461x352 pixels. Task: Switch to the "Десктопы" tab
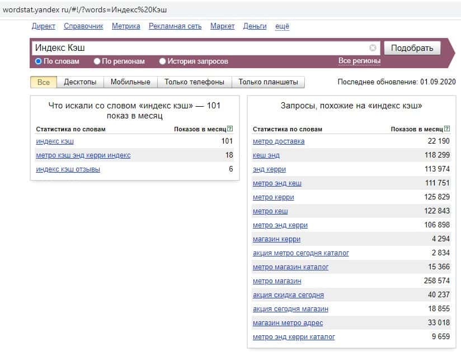point(80,82)
